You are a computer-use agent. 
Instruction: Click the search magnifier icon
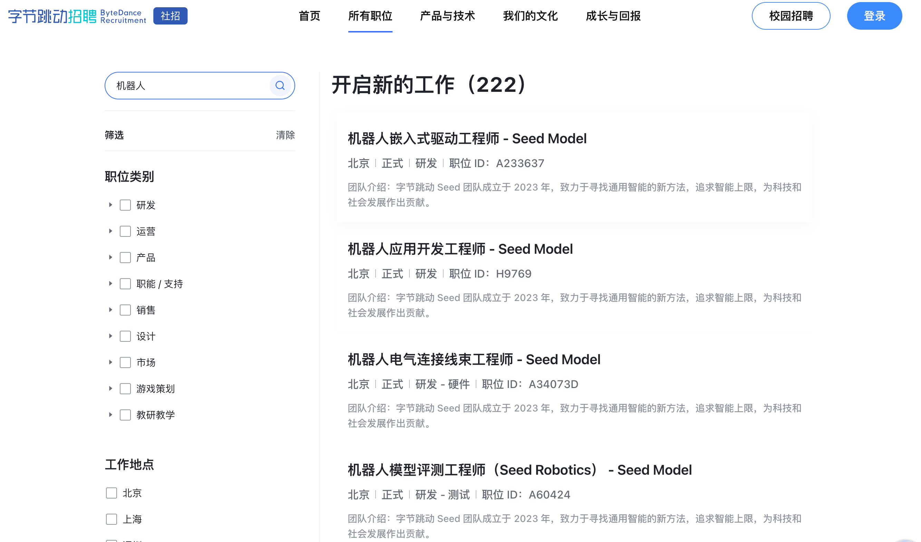pyautogui.click(x=280, y=86)
